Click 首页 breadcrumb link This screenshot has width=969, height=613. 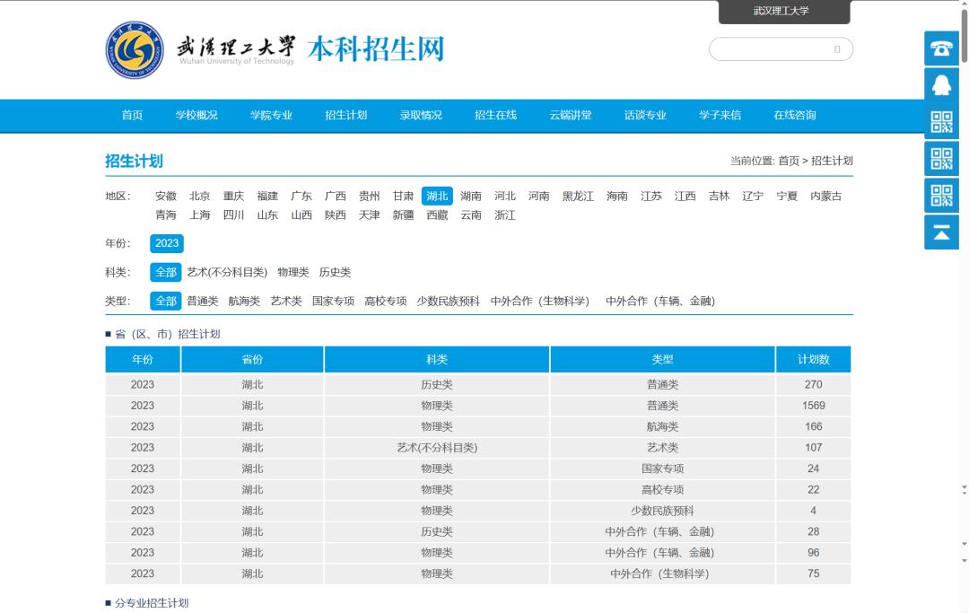(788, 162)
